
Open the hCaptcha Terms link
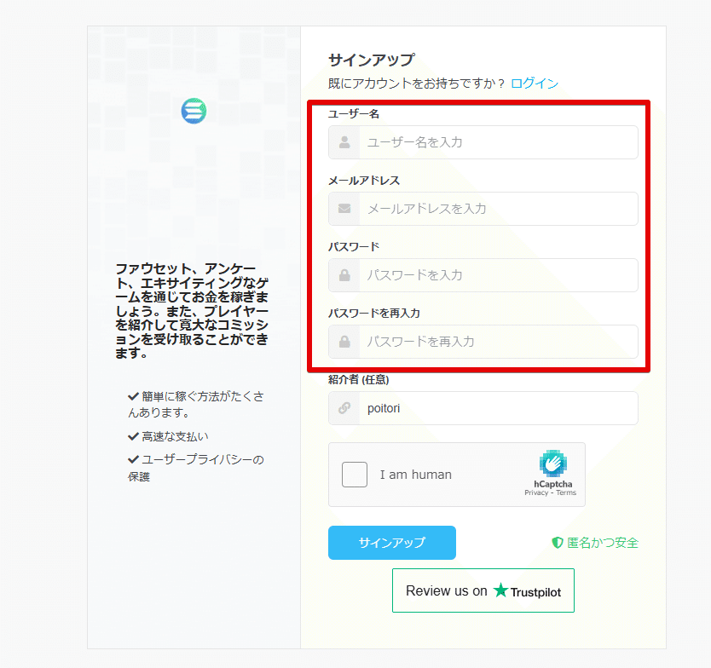(x=566, y=492)
